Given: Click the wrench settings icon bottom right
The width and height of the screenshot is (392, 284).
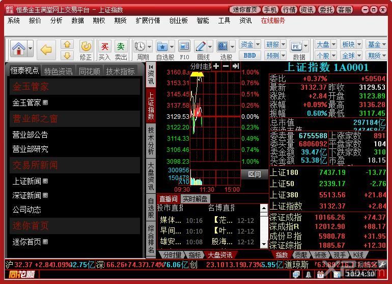Looking at the screenshot, I should 381,264.
